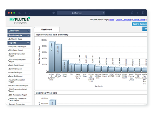
Task: Reload the page with refresh icon
Action: click(103, 13)
